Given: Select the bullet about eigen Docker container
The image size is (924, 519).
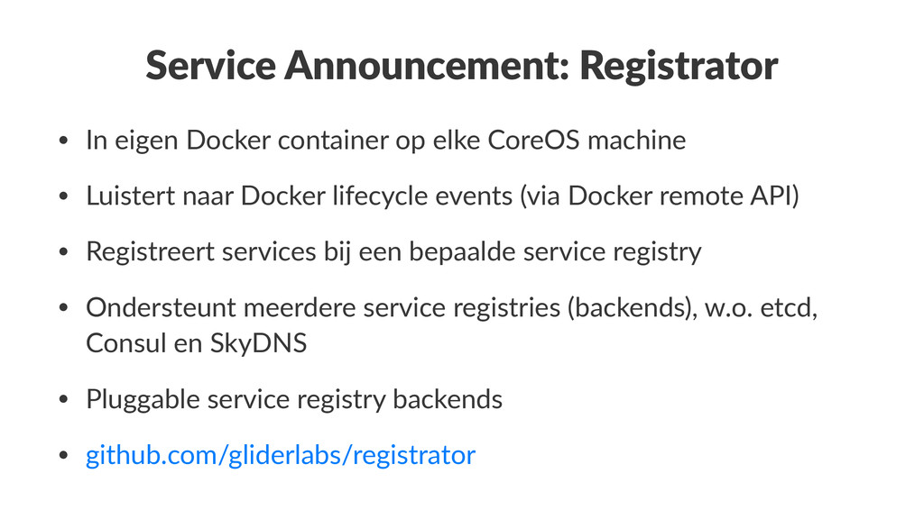Looking at the screenshot, I should (x=386, y=141).
